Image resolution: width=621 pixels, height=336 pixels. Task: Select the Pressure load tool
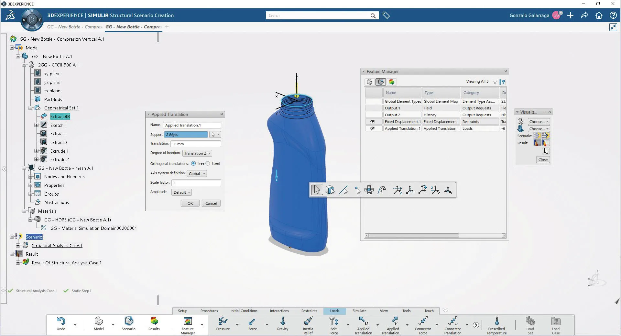[223, 324]
